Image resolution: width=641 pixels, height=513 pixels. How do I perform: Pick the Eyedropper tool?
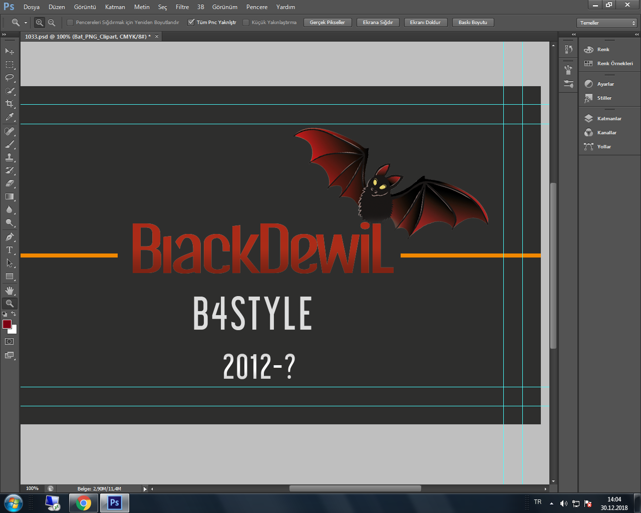coord(10,117)
